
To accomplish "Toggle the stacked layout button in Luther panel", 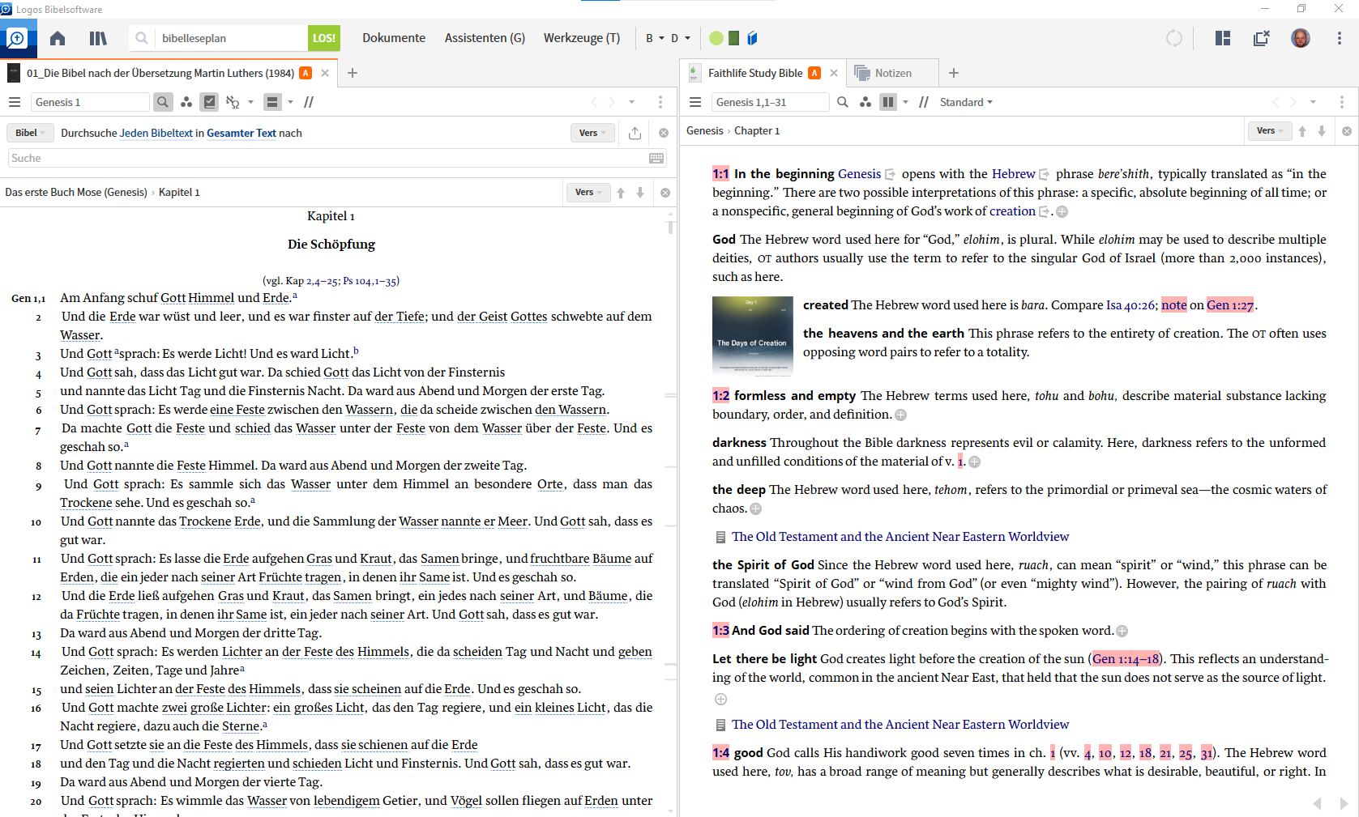I will click(272, 102).
